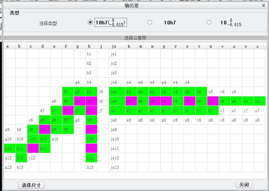Click the 关闭 button
The height and width of the screenshot is (191, 269).
pos(244,184)
